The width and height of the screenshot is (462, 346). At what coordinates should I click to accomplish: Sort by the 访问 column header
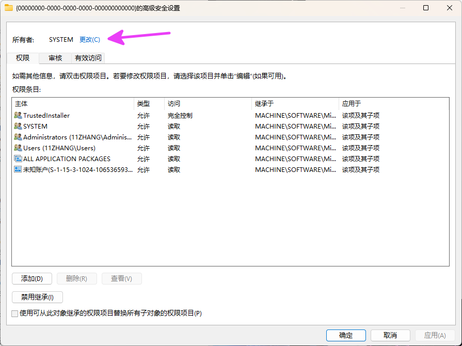208,104
